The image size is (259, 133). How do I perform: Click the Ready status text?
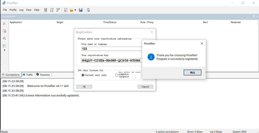[5, 132]
